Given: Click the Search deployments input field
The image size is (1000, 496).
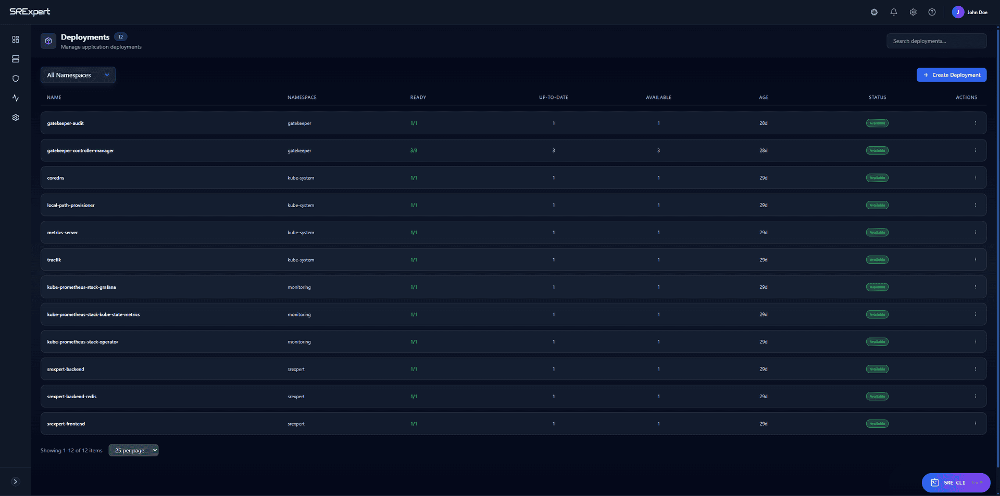Looking at the screenshot, I should click(x=936, y=41).
